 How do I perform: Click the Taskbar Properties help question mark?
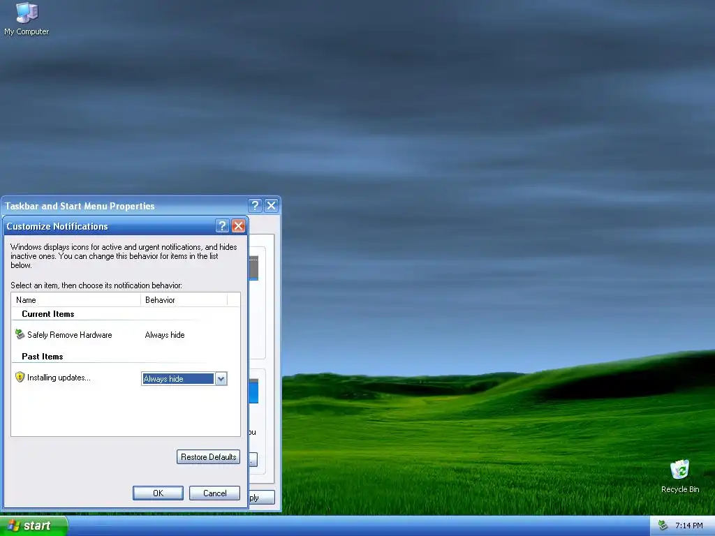click(255, 206)
